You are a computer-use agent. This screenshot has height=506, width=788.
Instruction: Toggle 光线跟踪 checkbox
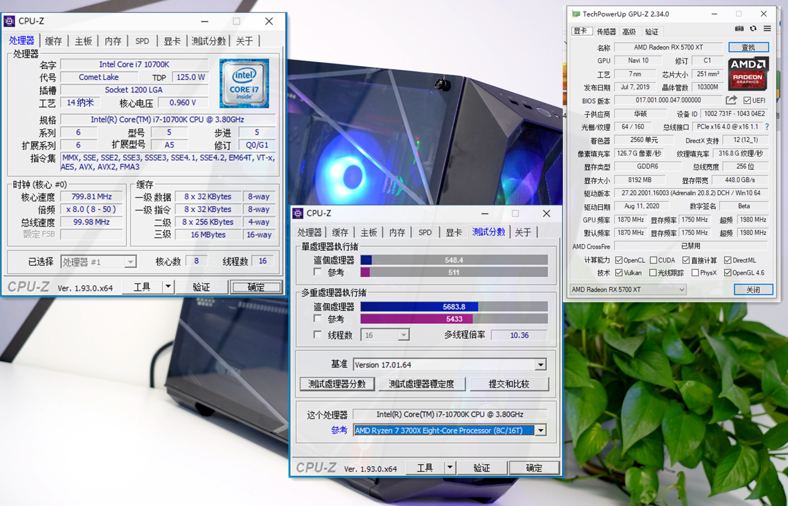pyautogui.click(x=653, y=273)
